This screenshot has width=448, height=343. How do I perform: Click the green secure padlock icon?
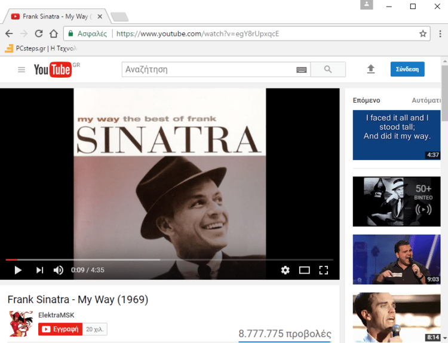70,33
